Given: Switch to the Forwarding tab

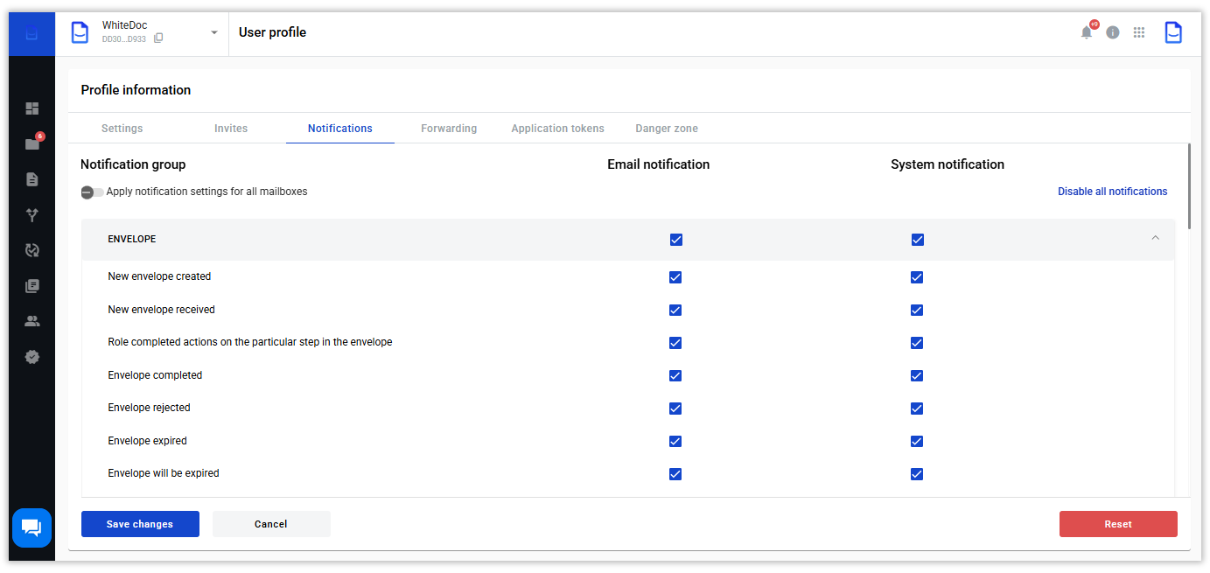Looking at the screenshot, I should click(x=449, y=129).
